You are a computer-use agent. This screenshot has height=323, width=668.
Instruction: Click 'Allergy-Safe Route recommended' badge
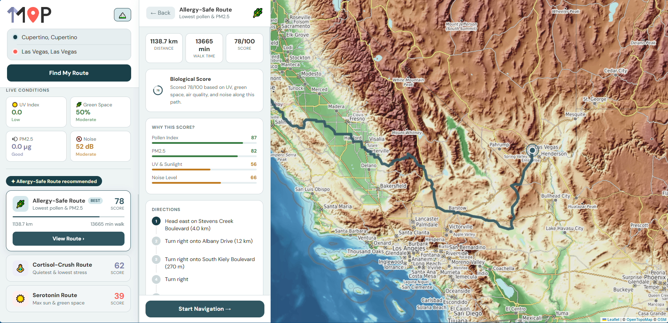pyautogui.click(x=54, y=181)
